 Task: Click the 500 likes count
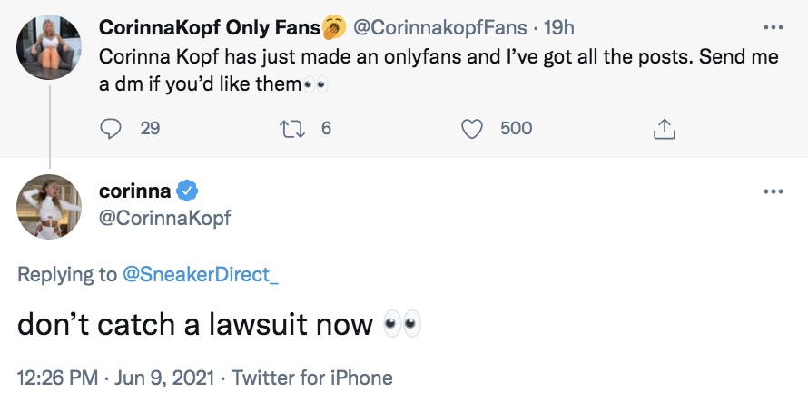pos(516,129)
